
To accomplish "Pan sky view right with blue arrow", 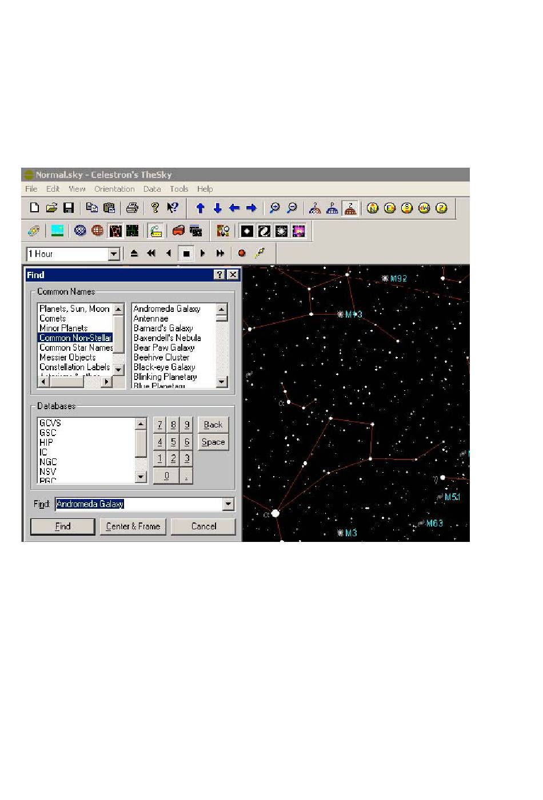I will point(251,208).
